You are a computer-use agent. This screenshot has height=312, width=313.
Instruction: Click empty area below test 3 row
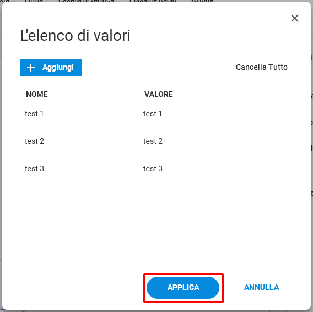[157, 220]
